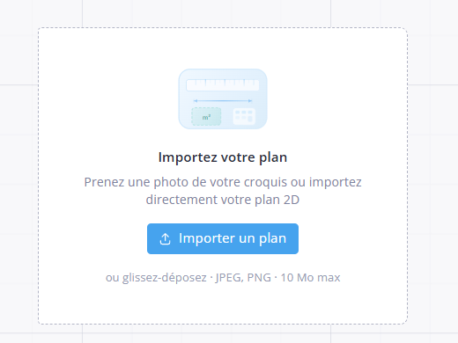Click the "Importez votre plan" heading
458x343 pixels.
[223, 157]
